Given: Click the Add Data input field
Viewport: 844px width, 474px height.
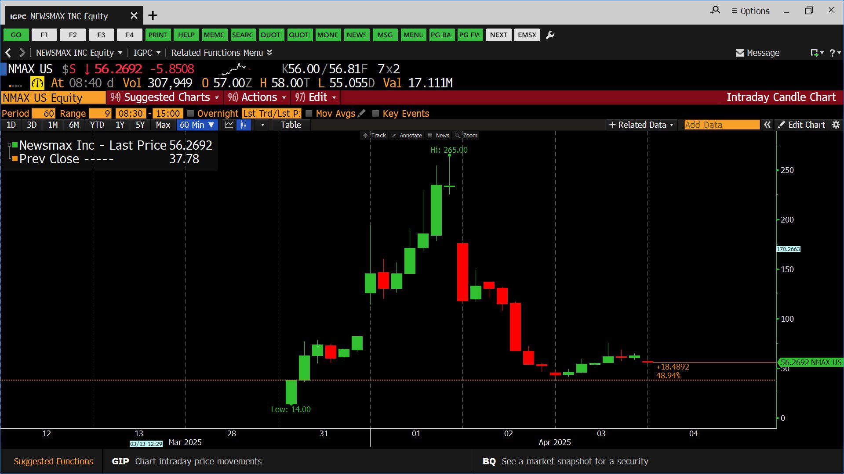Looking at the screenshot, I should click(721, 125).
